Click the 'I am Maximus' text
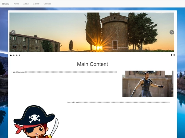185x138 pixels. (x=64, y=72)
